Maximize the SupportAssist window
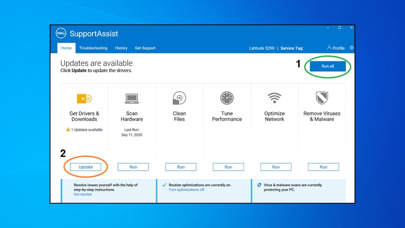 [x=340, y=27]
